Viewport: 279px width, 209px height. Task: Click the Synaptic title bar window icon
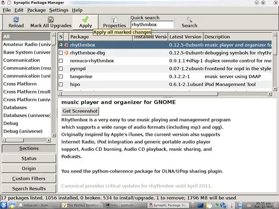pyautogui.click(x=3, y=3)
